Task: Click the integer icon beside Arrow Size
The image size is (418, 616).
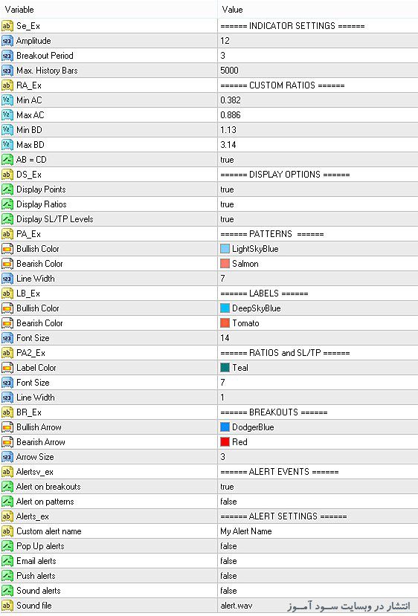Action: pyautogui.click(x=7, y=457)
